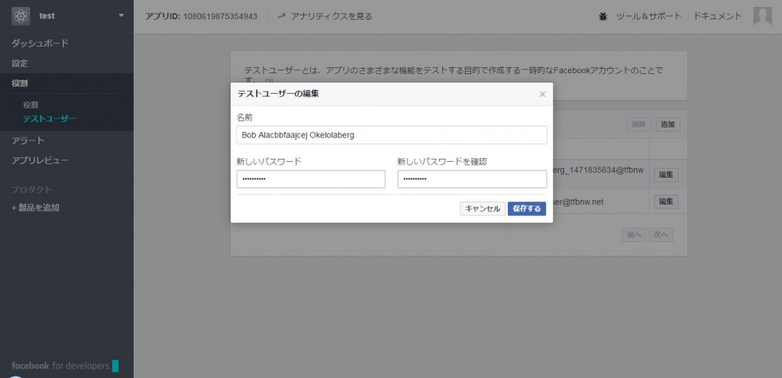Open the ツール＆サポート menu

coord(648,17)
